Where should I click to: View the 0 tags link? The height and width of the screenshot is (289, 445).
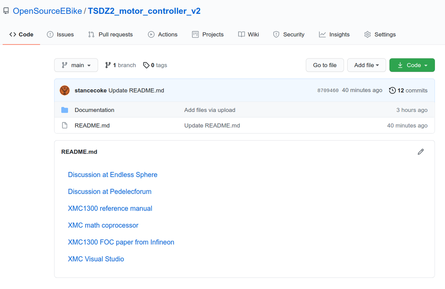point(155,65)
